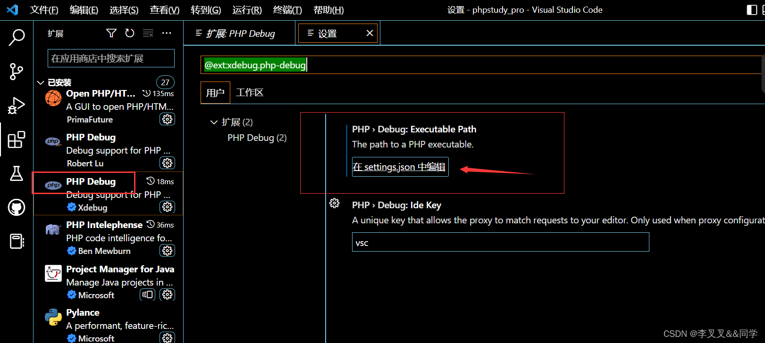Screen dimensions: 765x343
Task: Close the 设置 tab
Action: coord(370,33)
